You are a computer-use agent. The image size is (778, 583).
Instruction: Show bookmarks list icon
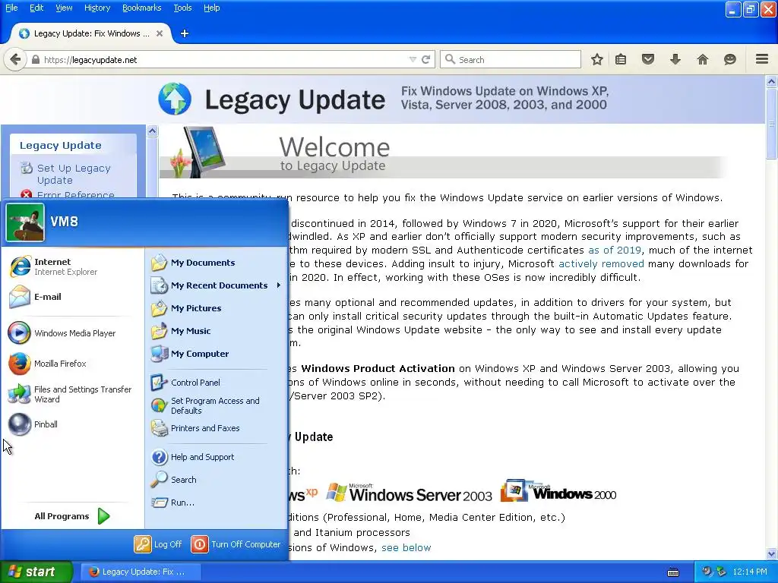621,60
